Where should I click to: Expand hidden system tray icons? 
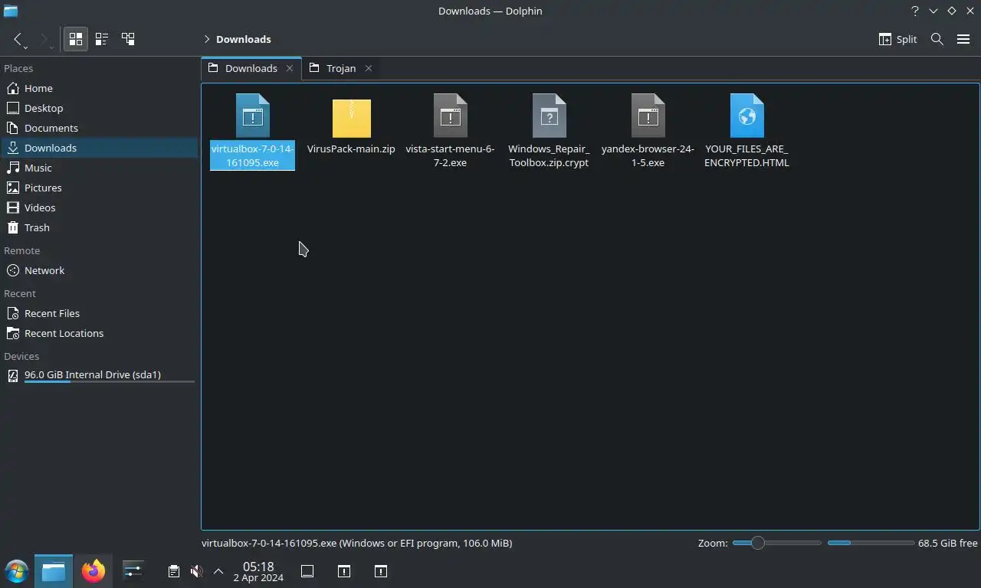click(x=218, y=571)
